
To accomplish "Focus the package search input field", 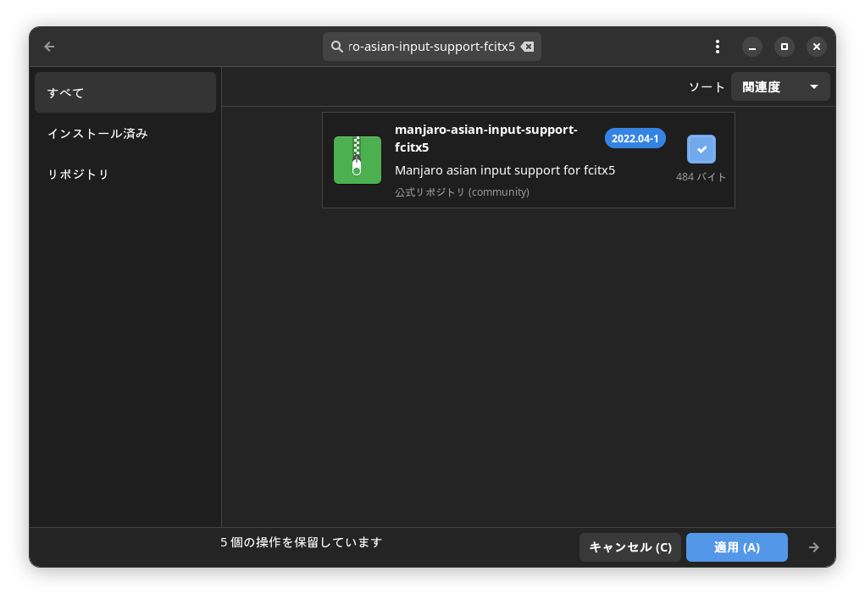I will (431, 47).
